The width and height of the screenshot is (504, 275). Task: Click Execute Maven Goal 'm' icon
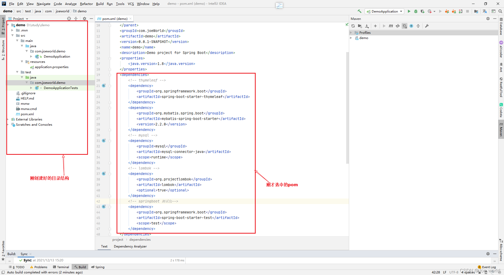click(x=391, y=26)
